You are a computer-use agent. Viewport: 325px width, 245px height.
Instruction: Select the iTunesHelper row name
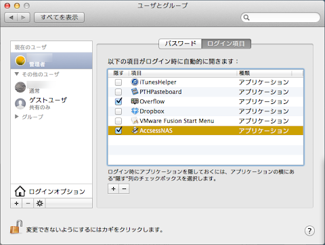158,82
